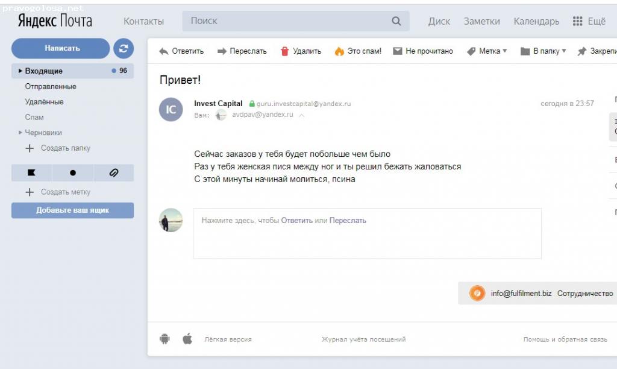
Task: Expand the Черновики folder arrow
Action: pos(20,132)
